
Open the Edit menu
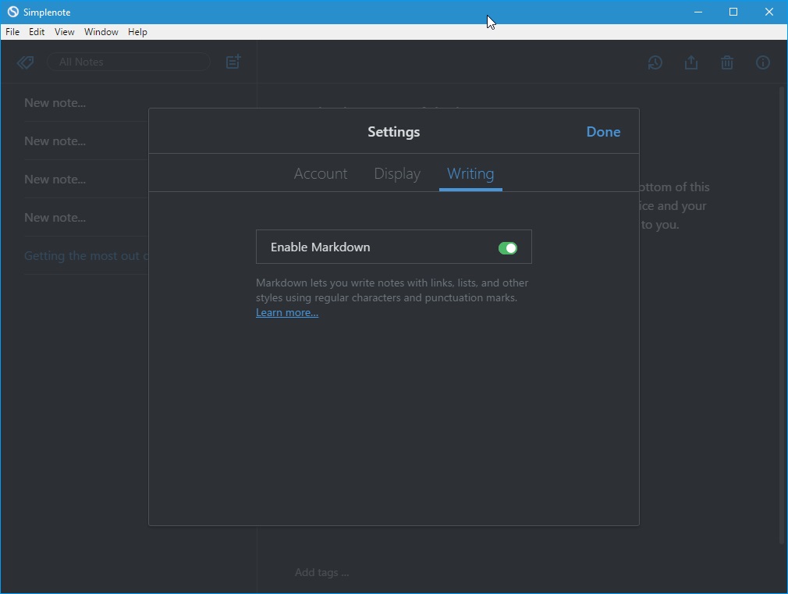(37, 32)
